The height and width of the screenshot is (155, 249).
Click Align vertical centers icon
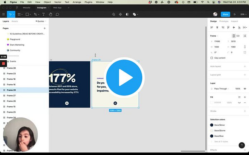pyautogui.click(x=234, y=28)
